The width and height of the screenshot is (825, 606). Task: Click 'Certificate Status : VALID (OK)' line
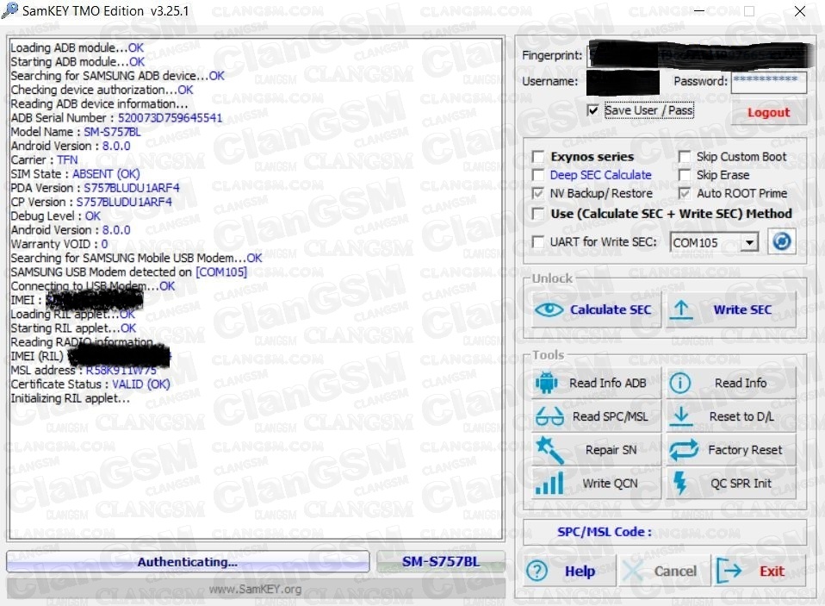point(90,384)
